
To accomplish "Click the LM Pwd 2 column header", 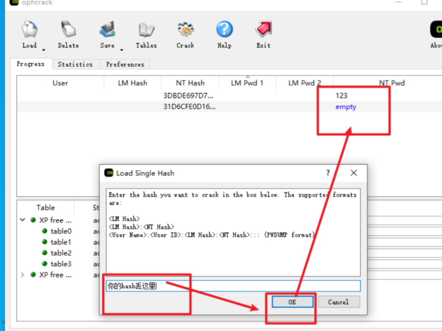I will 304,83.
